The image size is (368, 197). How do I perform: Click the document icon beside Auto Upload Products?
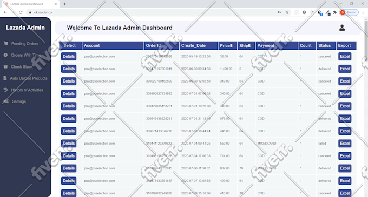pos(5,78)
